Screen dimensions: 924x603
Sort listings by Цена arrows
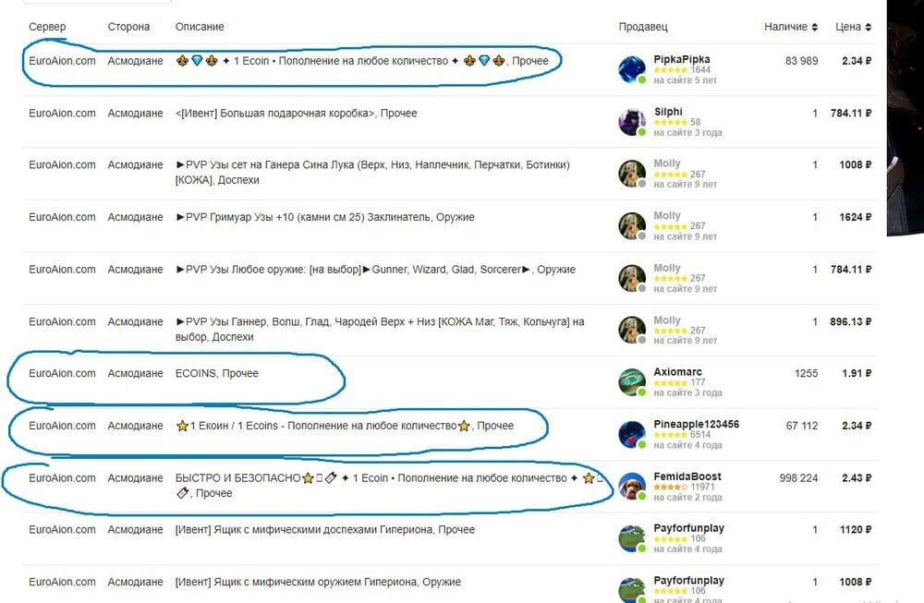pos(868,27)
